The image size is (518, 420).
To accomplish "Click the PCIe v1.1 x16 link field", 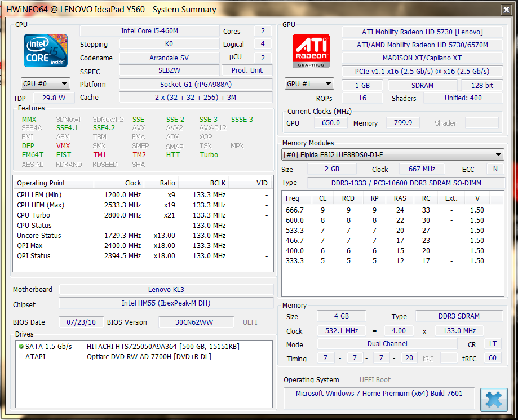I will tap(422, 72).
